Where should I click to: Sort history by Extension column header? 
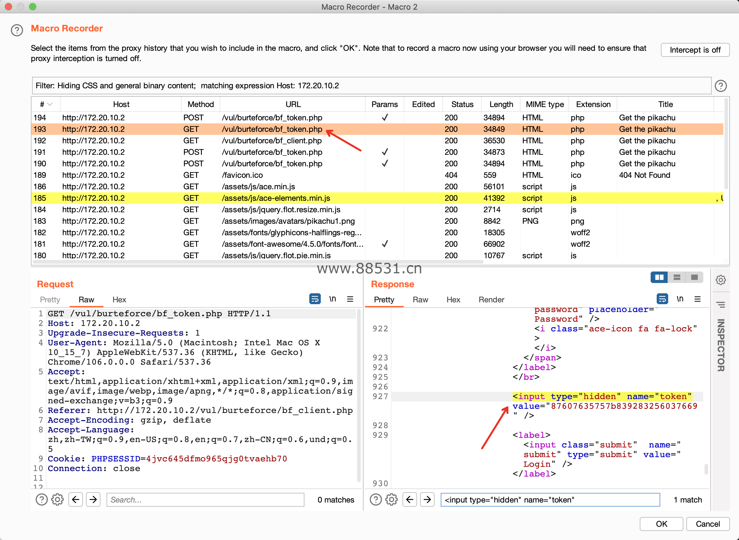[593, 104]
